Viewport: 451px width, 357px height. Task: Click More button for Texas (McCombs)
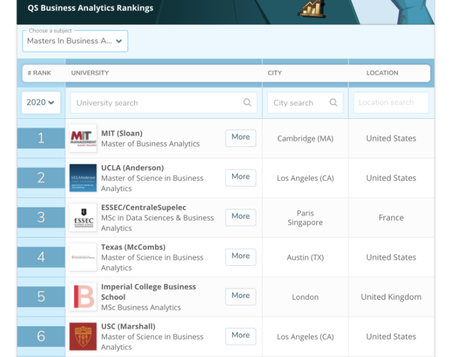(x=241, y=257)
